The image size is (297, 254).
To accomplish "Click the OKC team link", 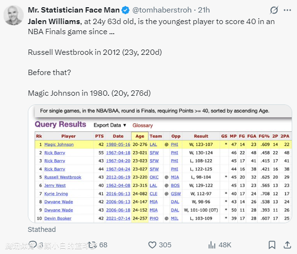I will tap(154, 177).
